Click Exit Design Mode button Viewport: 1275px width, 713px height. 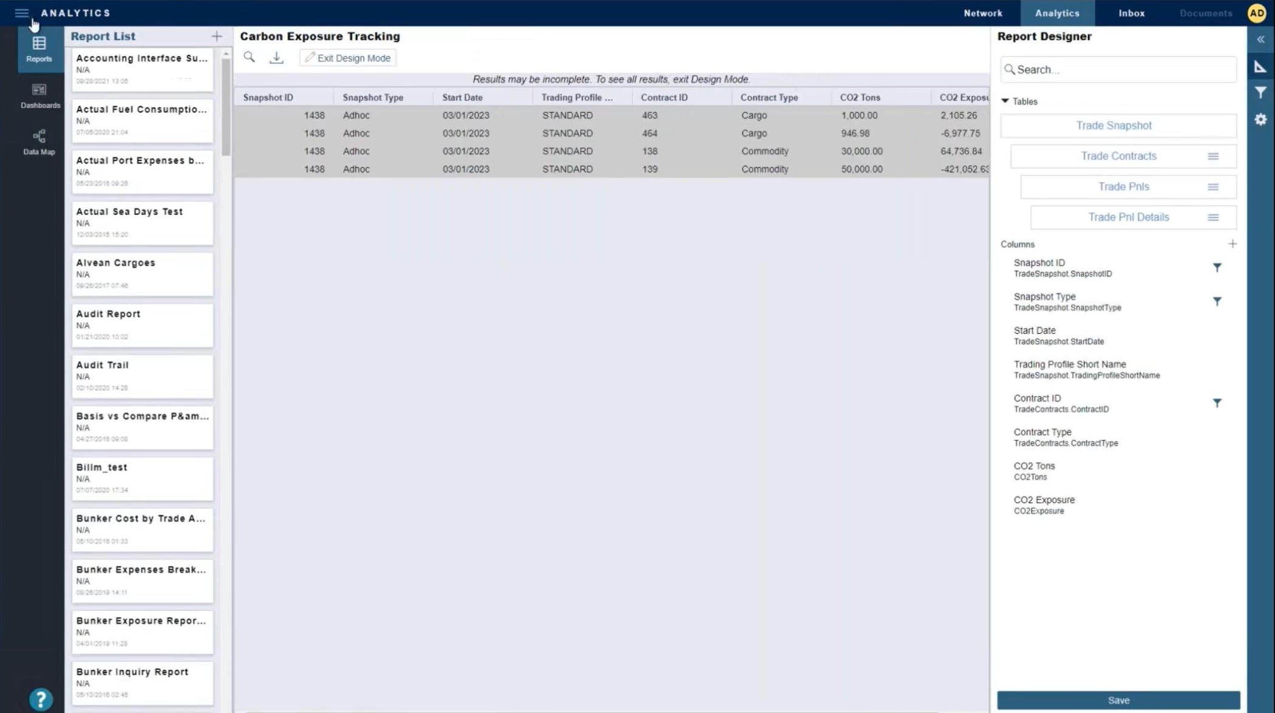click(348, 58)
